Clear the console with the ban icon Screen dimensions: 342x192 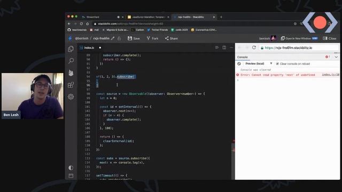(239, 63)
